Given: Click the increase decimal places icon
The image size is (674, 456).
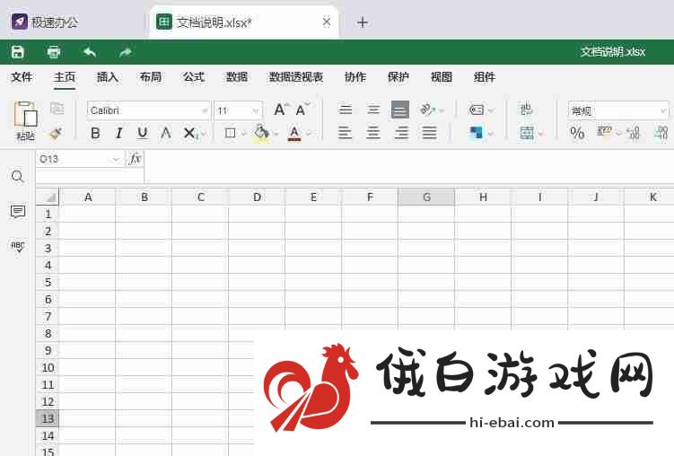Looking at the screenshot, I should 661,133.
